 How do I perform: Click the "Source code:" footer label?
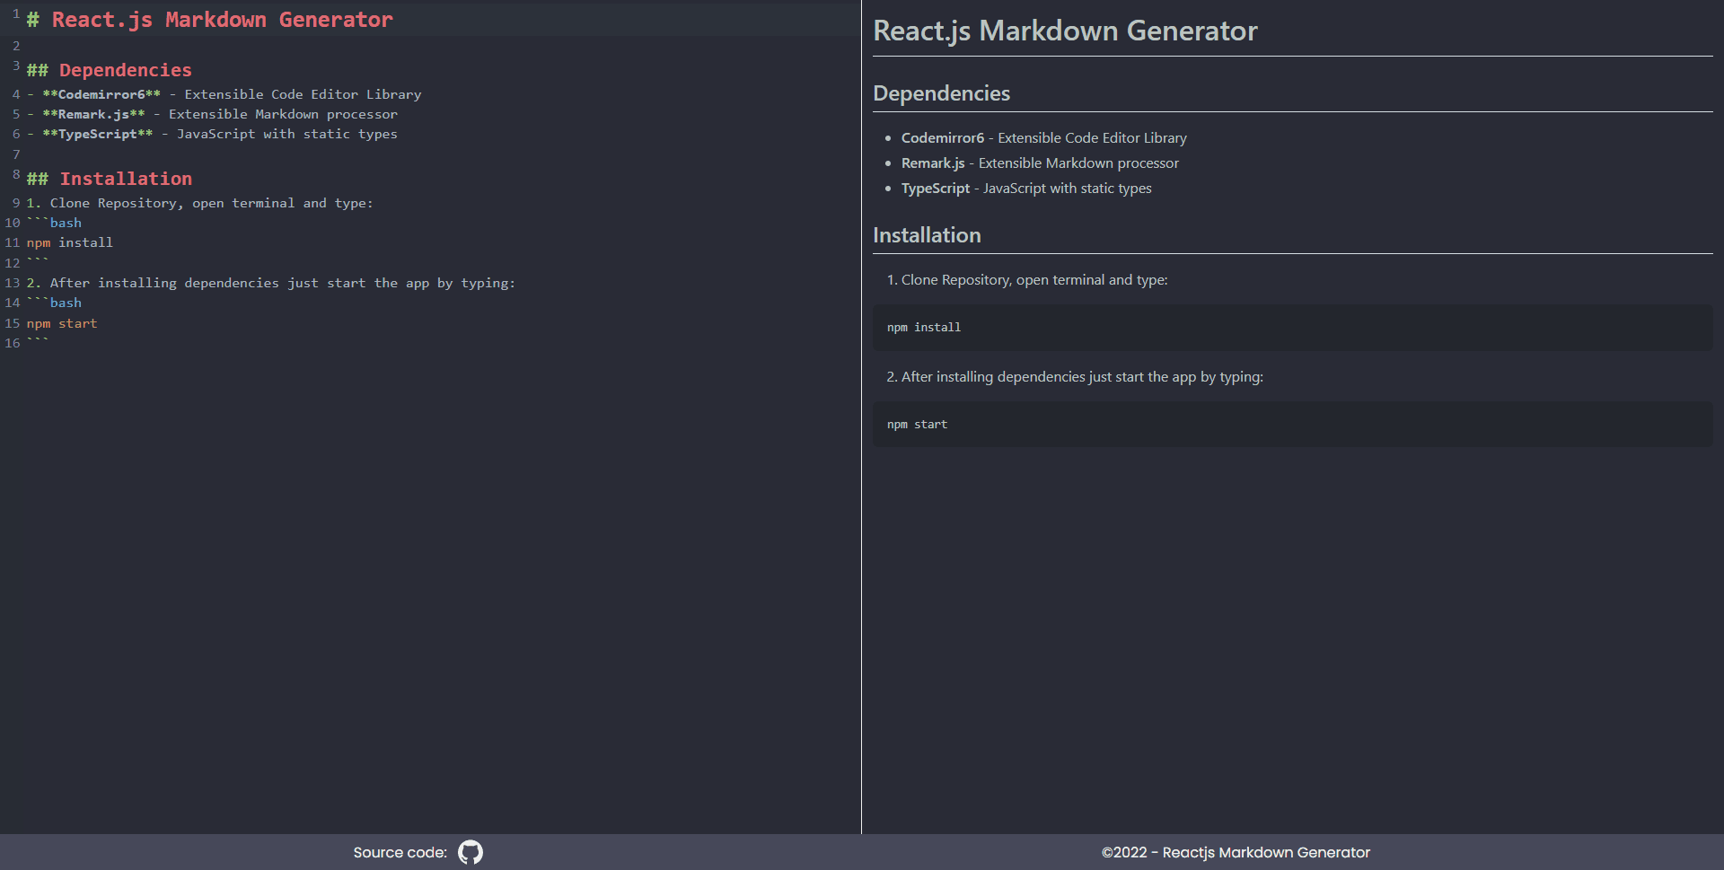pyautogui.click(x=400, y=852)
